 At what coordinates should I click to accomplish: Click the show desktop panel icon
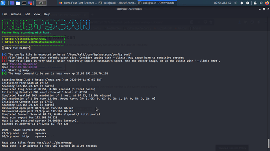(12, 3)
